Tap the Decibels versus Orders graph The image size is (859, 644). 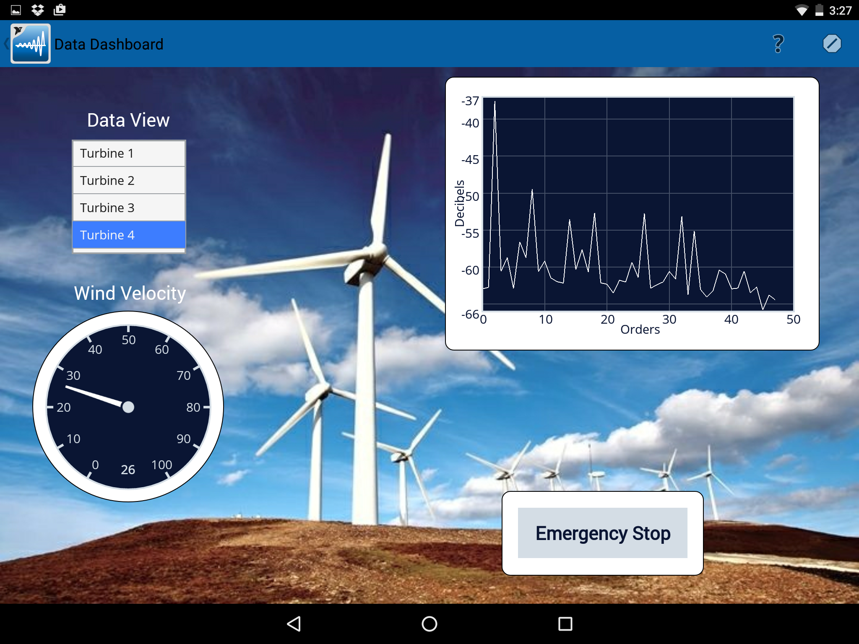click(x=638, y=204)
